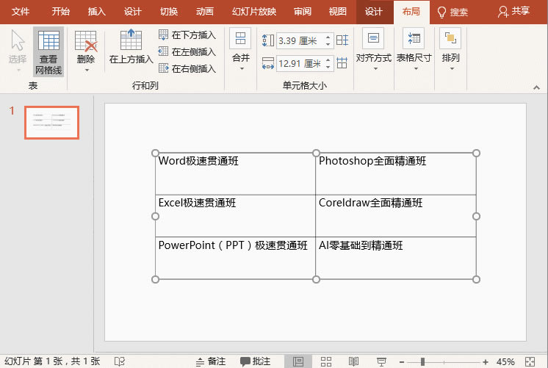Image resolution: width=548 pixels, height=368 pixels.
Task: Click the zoom out minus button
Action: pos(402,362)
